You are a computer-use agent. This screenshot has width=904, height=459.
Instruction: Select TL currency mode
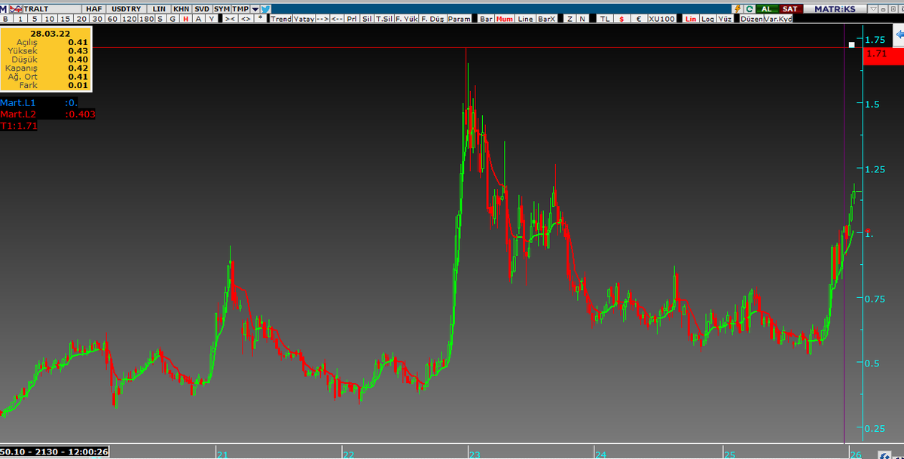[x=604, y=18]
